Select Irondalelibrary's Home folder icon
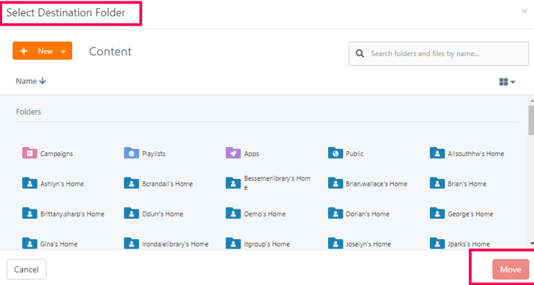534x285 pixels. pos(131,243)
